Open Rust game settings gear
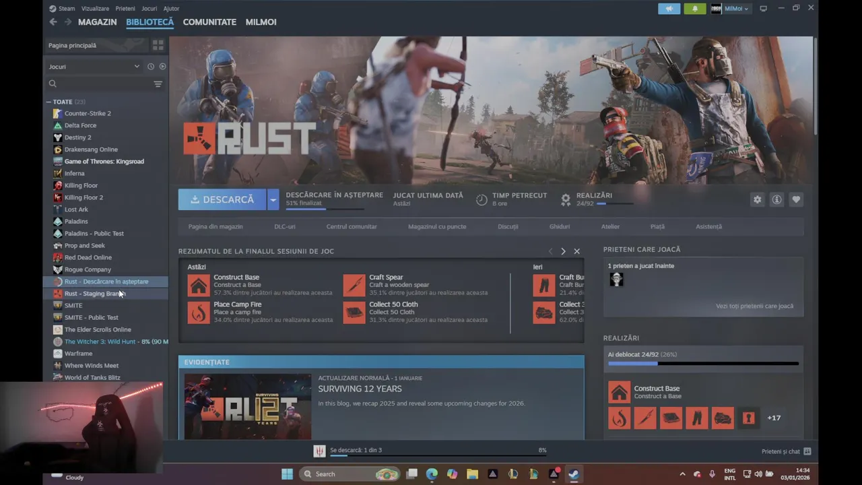 [758, 199]
